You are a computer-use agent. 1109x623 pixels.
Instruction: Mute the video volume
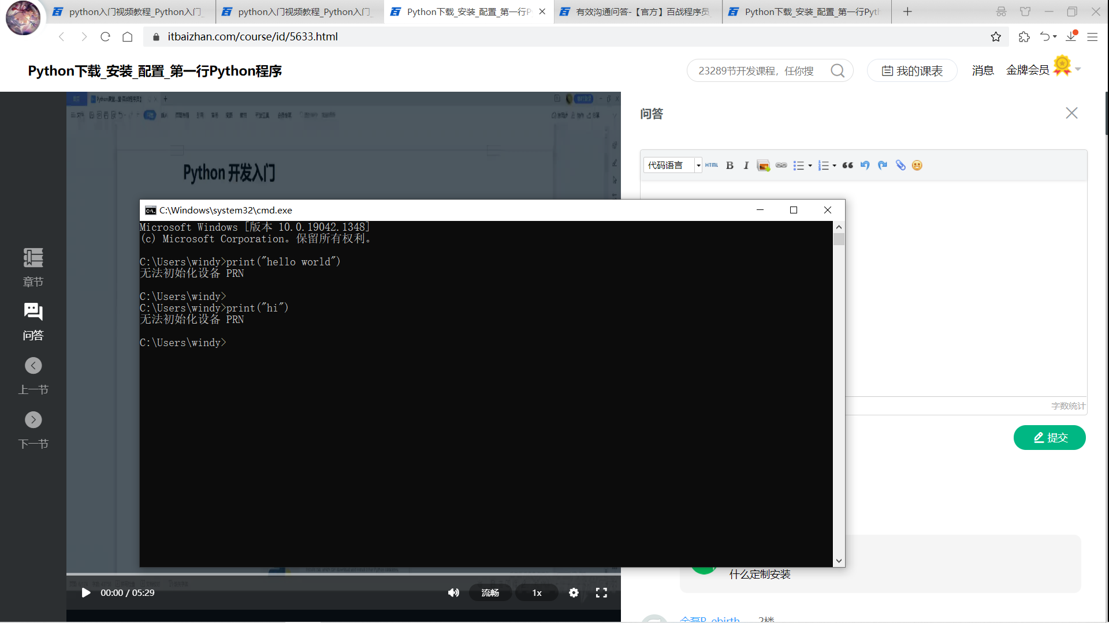(x=453, y=592)
